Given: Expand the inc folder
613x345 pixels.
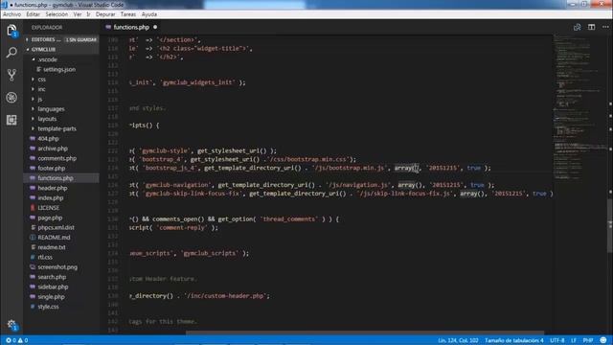Looking at the screenshot, I should [x=61, y=89].
